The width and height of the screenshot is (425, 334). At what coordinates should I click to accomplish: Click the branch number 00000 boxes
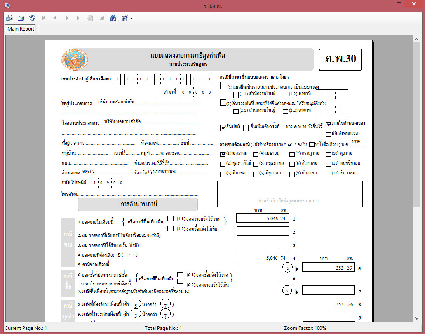pos(197,92)
